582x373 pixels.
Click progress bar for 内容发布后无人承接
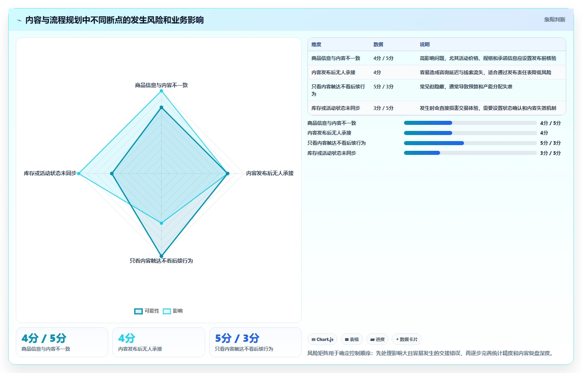point(470,133)
